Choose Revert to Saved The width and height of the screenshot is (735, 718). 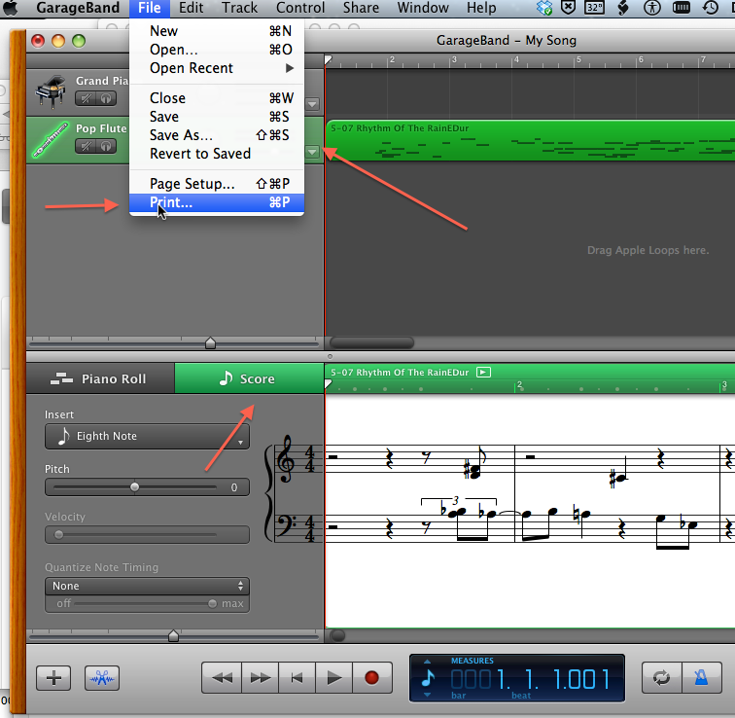click(217, 154)
